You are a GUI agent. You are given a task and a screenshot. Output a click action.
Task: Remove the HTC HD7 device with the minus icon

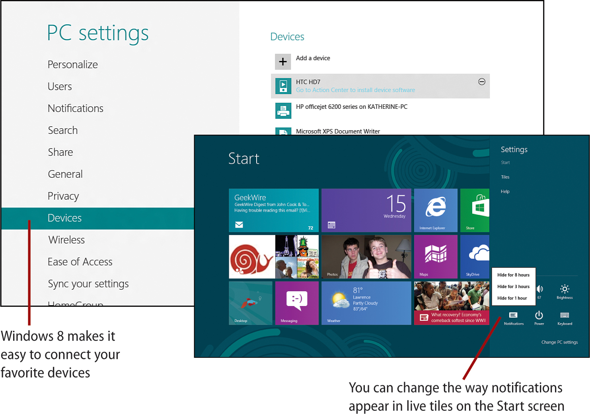coord(481,82)
